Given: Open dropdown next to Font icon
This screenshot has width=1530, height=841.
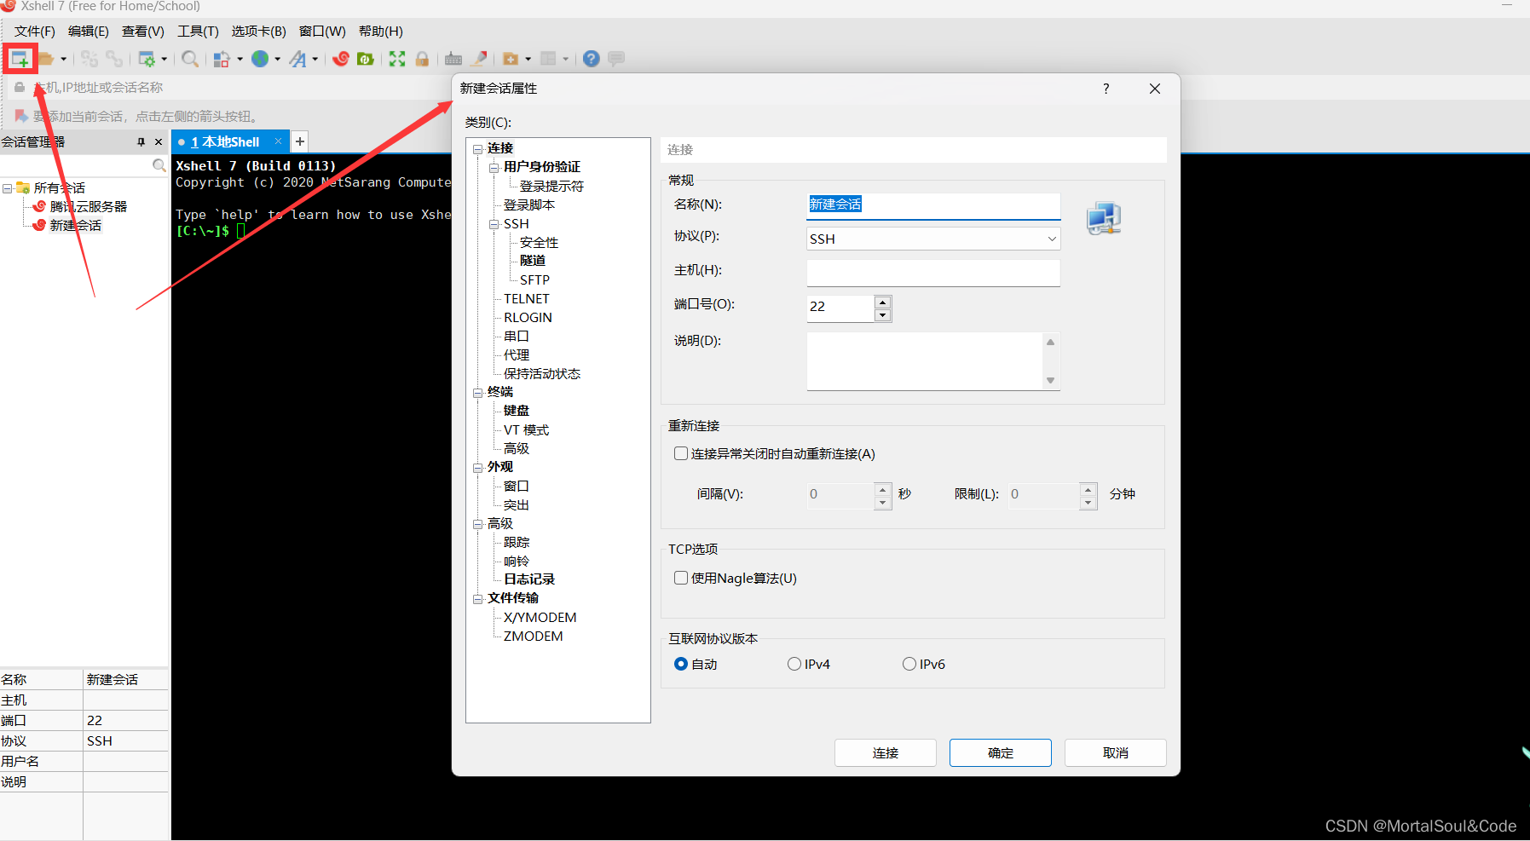Looking at the screenshot, I should 315,59.
